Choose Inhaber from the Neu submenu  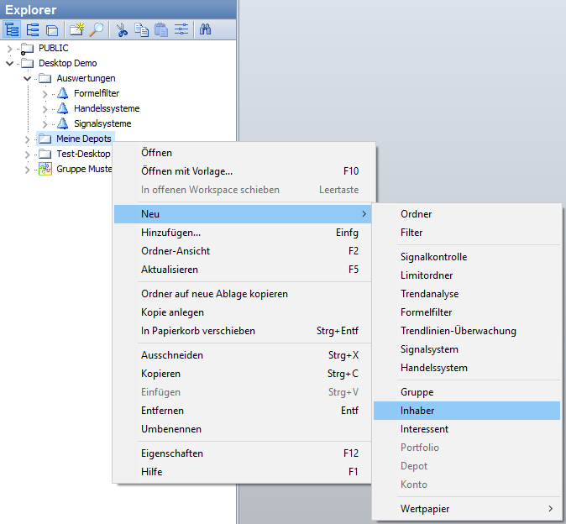(x=417, y=411)
